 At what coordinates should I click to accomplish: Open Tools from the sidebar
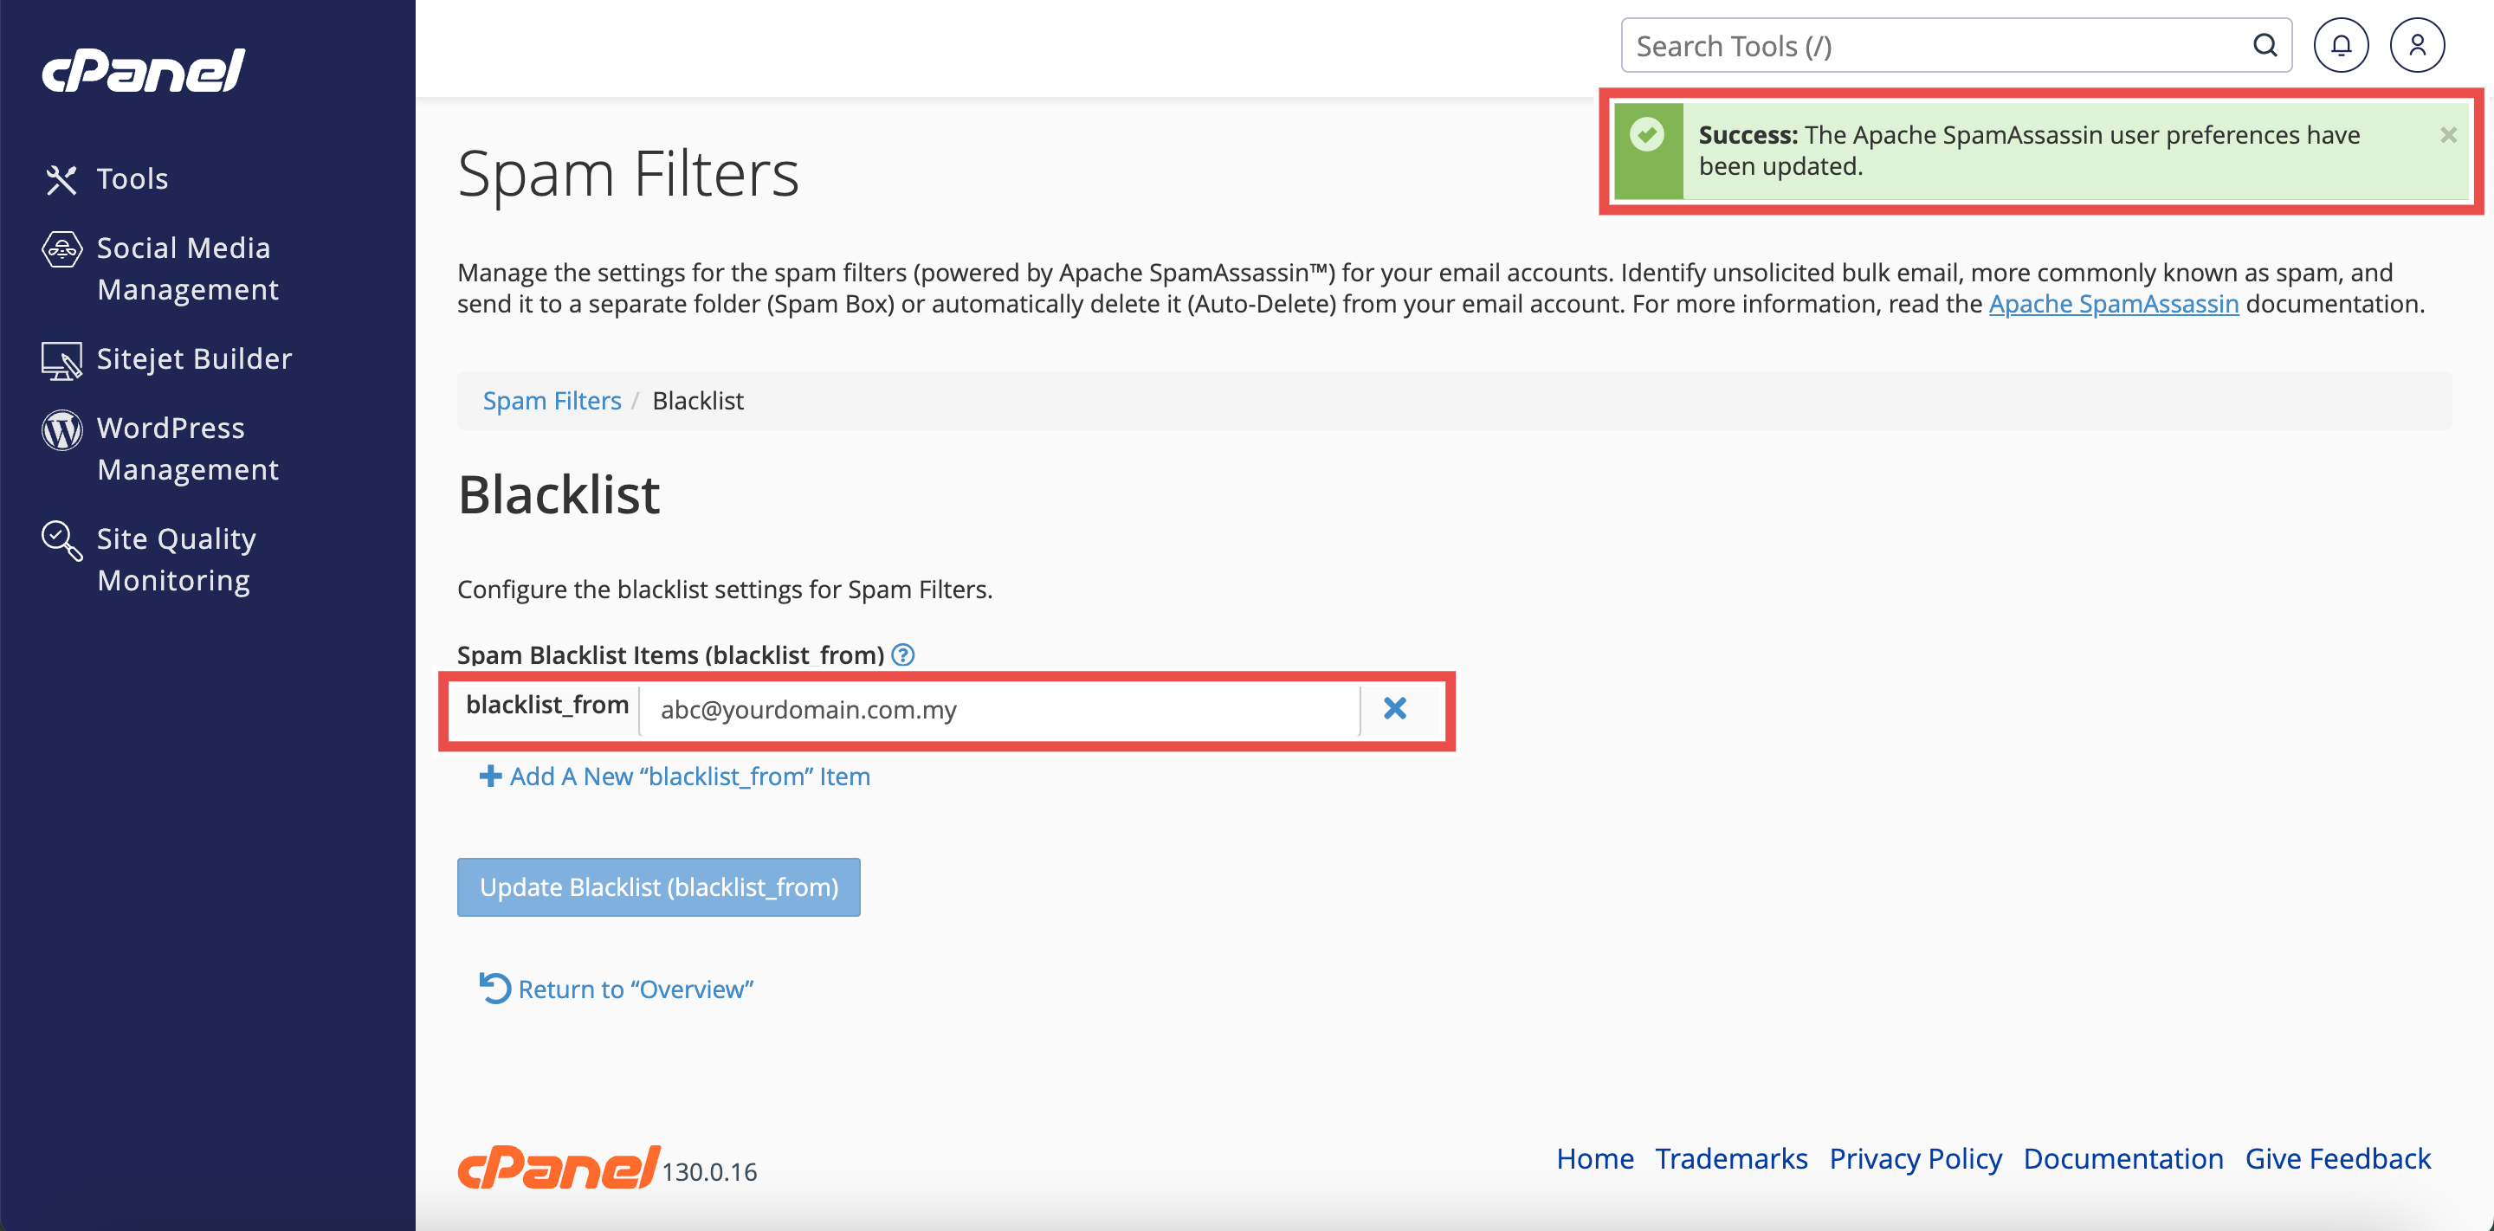point(132,179)
